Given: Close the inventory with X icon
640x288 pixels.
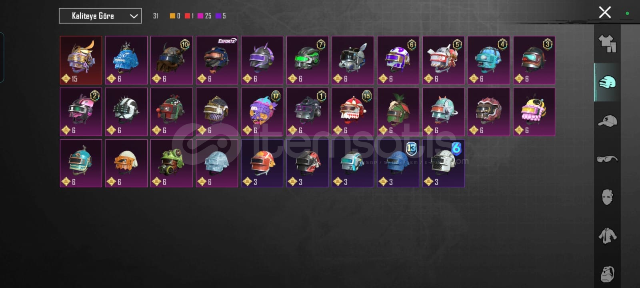Looking at the screenshot, I should (x=604, y=12).
